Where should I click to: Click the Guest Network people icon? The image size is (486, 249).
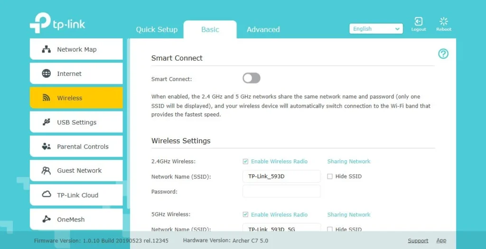click(x=46, y=170)
